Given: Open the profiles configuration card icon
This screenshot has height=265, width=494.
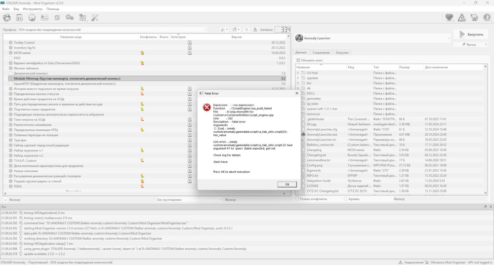Looking at the screenshot, I should pyautogui.click(x=44, y=18).
